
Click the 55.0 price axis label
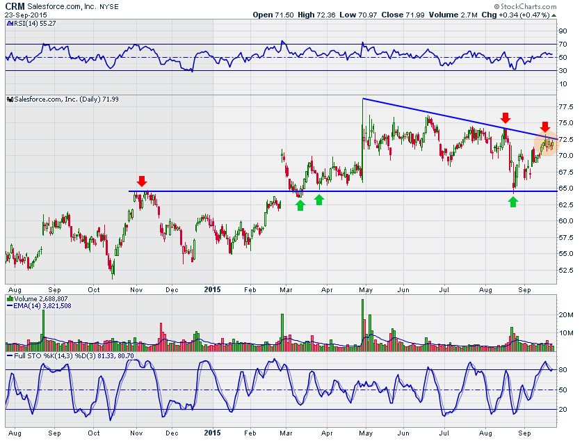pos(566,254)
